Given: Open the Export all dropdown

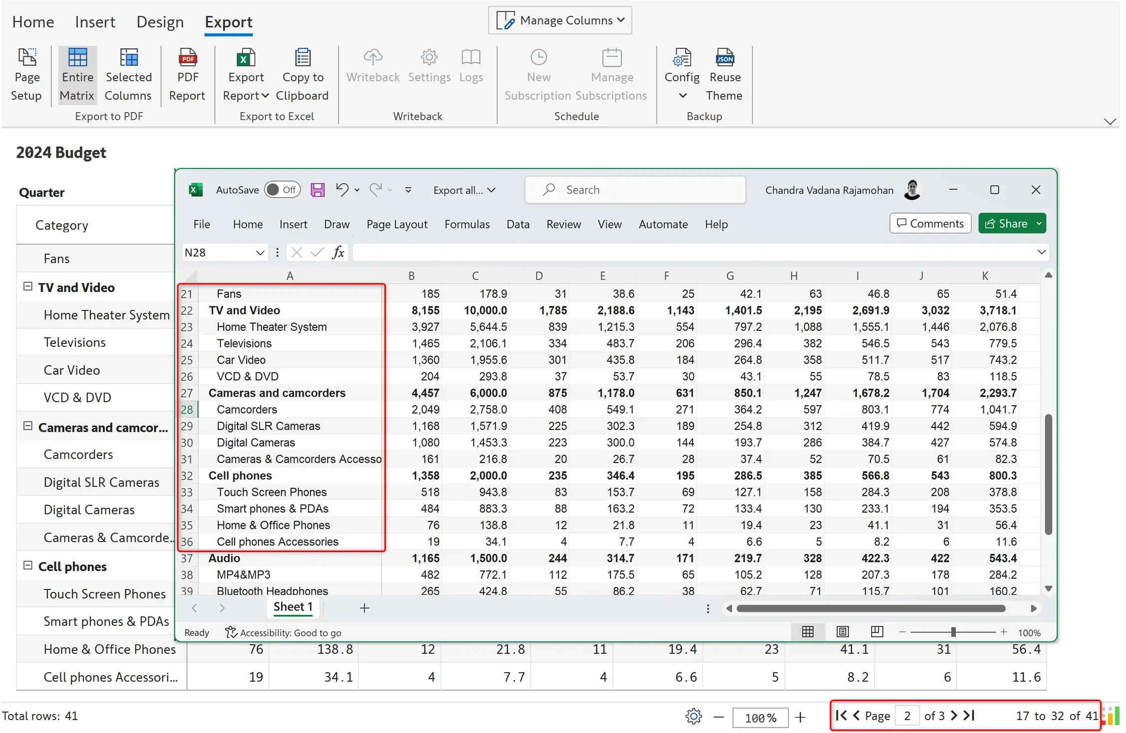Looking at the screenshot, I should click(464, 190).
